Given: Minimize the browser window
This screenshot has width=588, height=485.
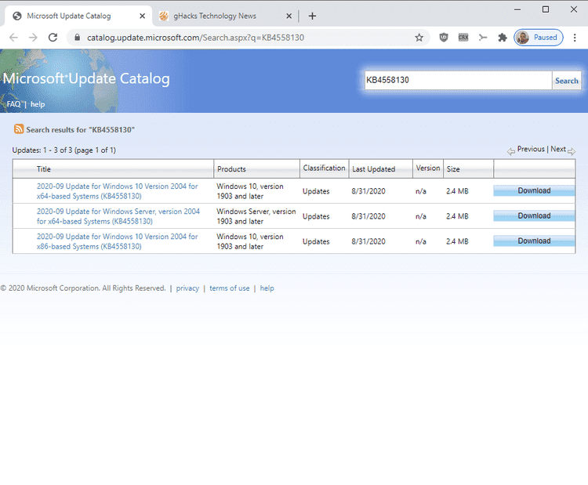Looking at the screenshot, I should click(x=517, y=9).
